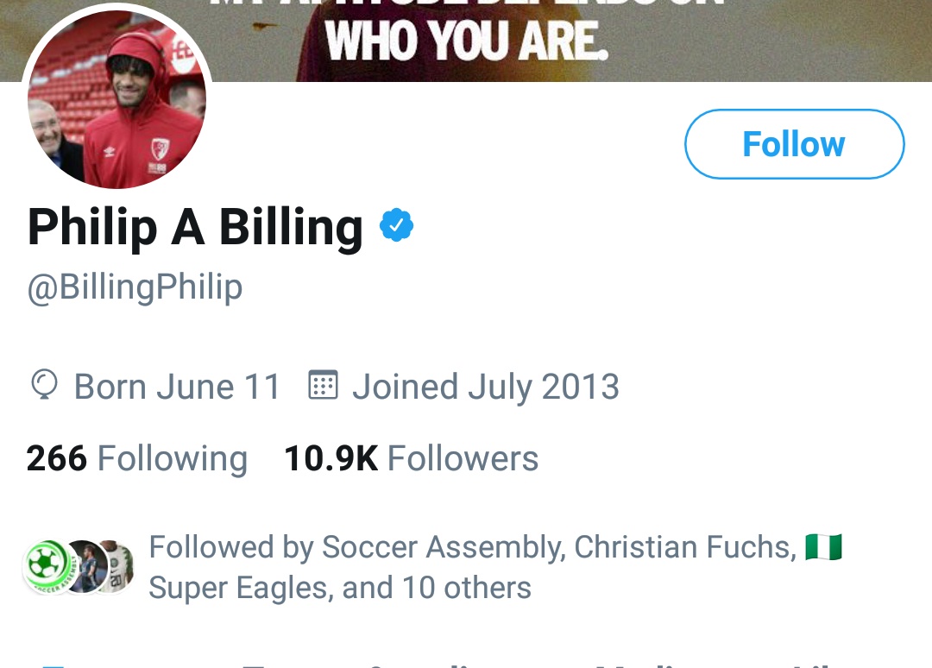The image size is (932, 668).
Task: Click the Nigerian flag emoji
Action: pyautogui.click(x=823, y=547)
